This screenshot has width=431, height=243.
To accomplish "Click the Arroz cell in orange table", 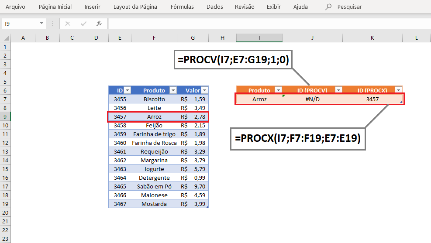I will pos(259,99).
